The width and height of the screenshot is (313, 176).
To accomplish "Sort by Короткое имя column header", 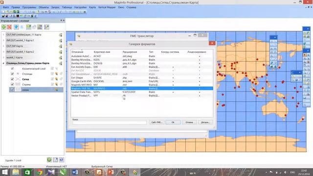I will coord(102,52).
